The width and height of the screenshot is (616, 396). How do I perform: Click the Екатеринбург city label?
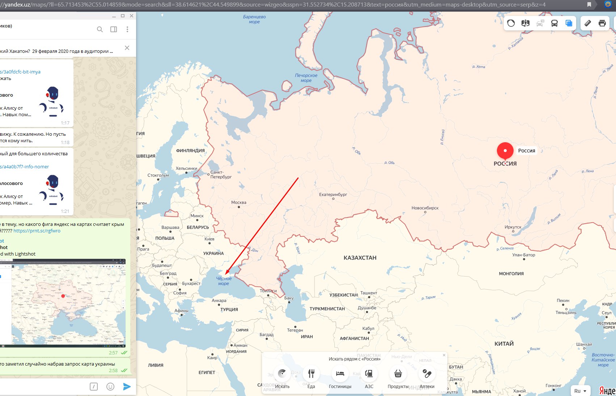(333, 194)
